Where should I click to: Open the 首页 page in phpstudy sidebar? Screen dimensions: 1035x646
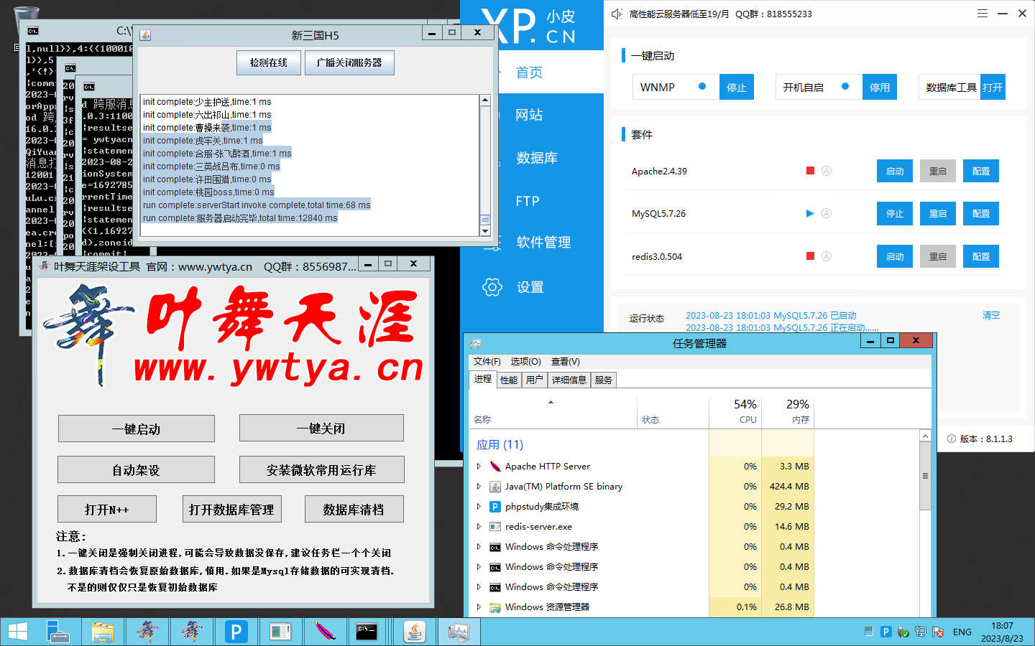click(530, 72)
